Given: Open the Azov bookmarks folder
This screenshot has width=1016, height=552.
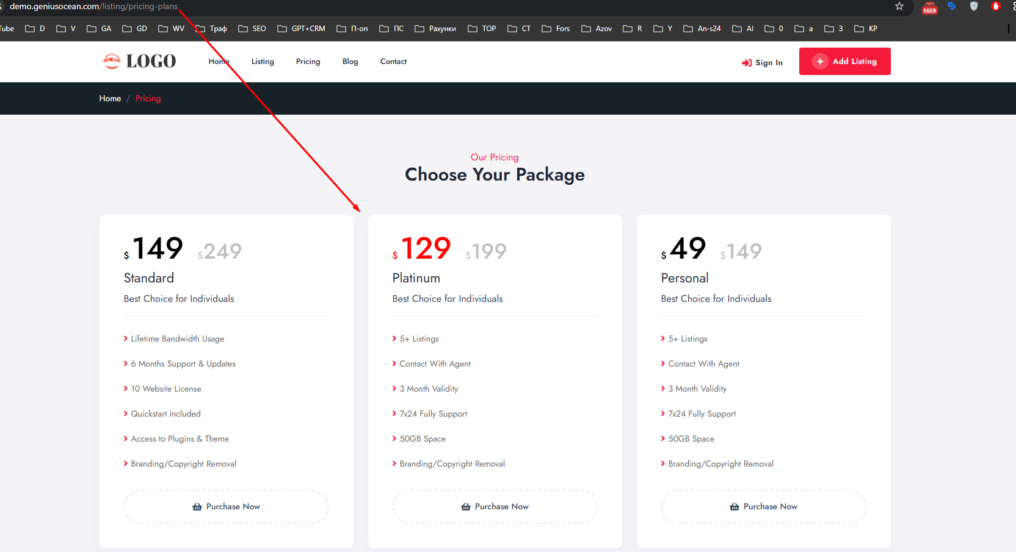Looking at the screenshot, I should point(597,29).
